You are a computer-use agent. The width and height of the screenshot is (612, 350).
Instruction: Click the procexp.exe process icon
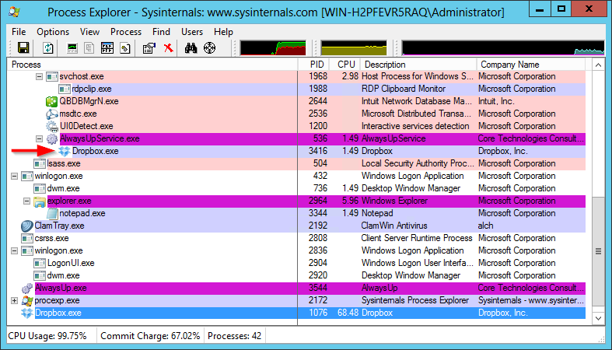pos(27,301)
